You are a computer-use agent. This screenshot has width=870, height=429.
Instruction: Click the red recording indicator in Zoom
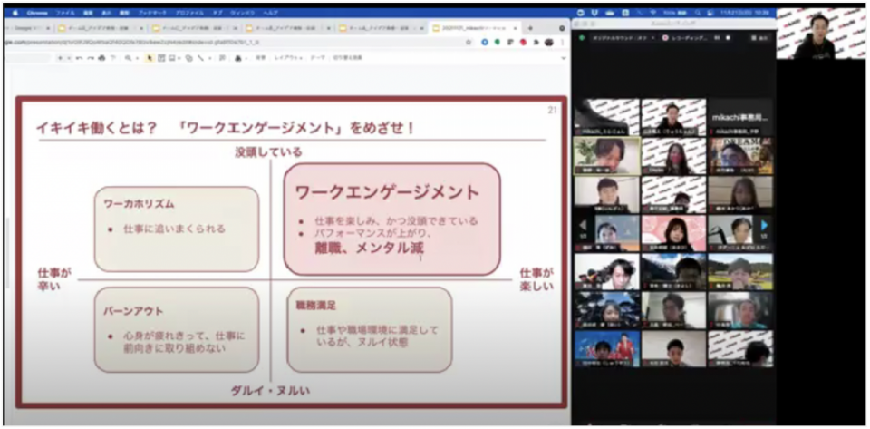pos(664,38)
